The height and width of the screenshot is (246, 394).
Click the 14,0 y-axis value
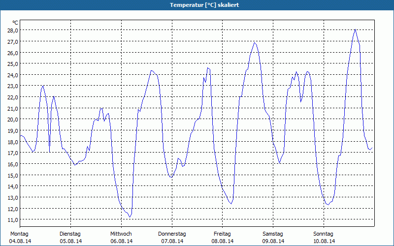point(13,186)
